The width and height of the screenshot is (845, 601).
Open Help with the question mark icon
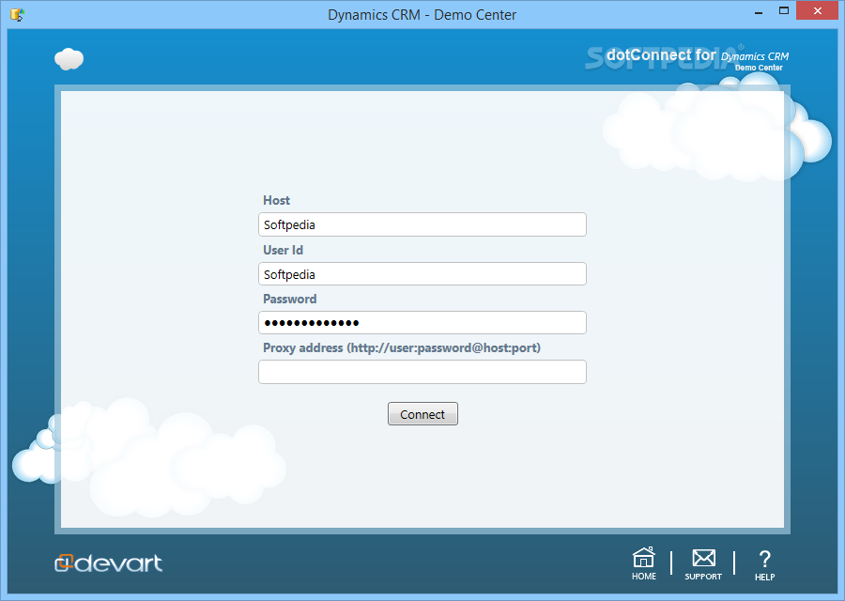click(764, 559)
